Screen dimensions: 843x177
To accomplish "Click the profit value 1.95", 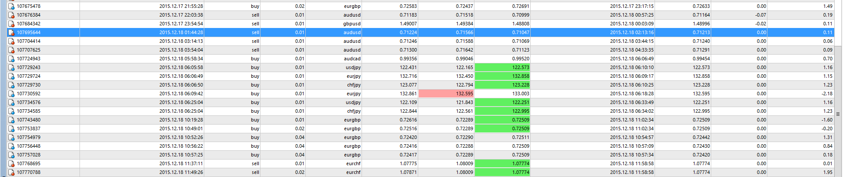I will point(828,172).
